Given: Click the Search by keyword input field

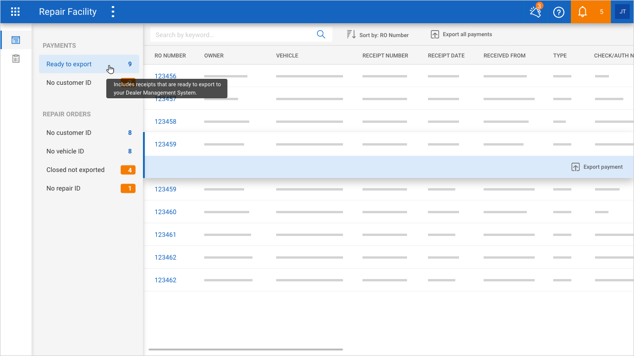Looking at the screenshot, I should coord(232,35).
